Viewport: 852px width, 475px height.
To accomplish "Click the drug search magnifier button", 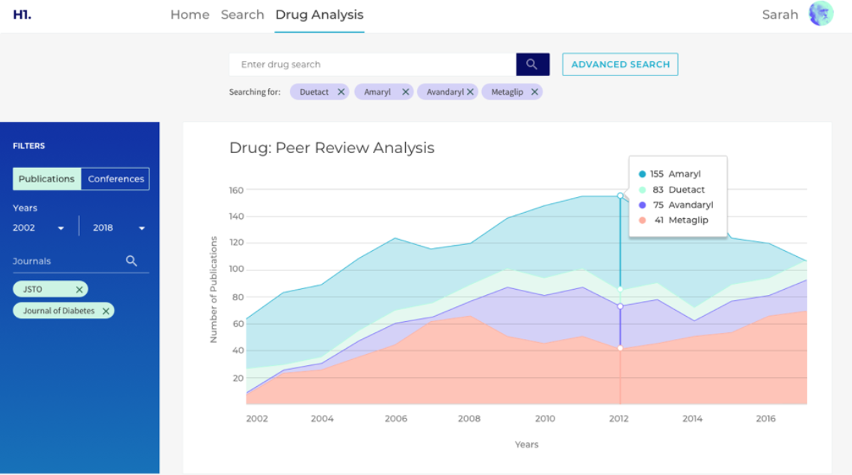I will point(532,64).
